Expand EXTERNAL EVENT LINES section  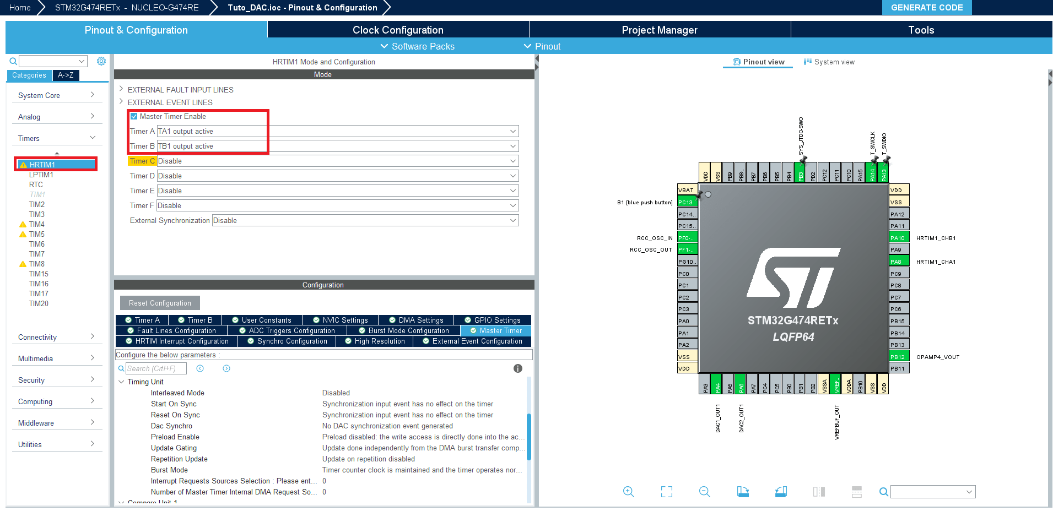click(121, 101)
